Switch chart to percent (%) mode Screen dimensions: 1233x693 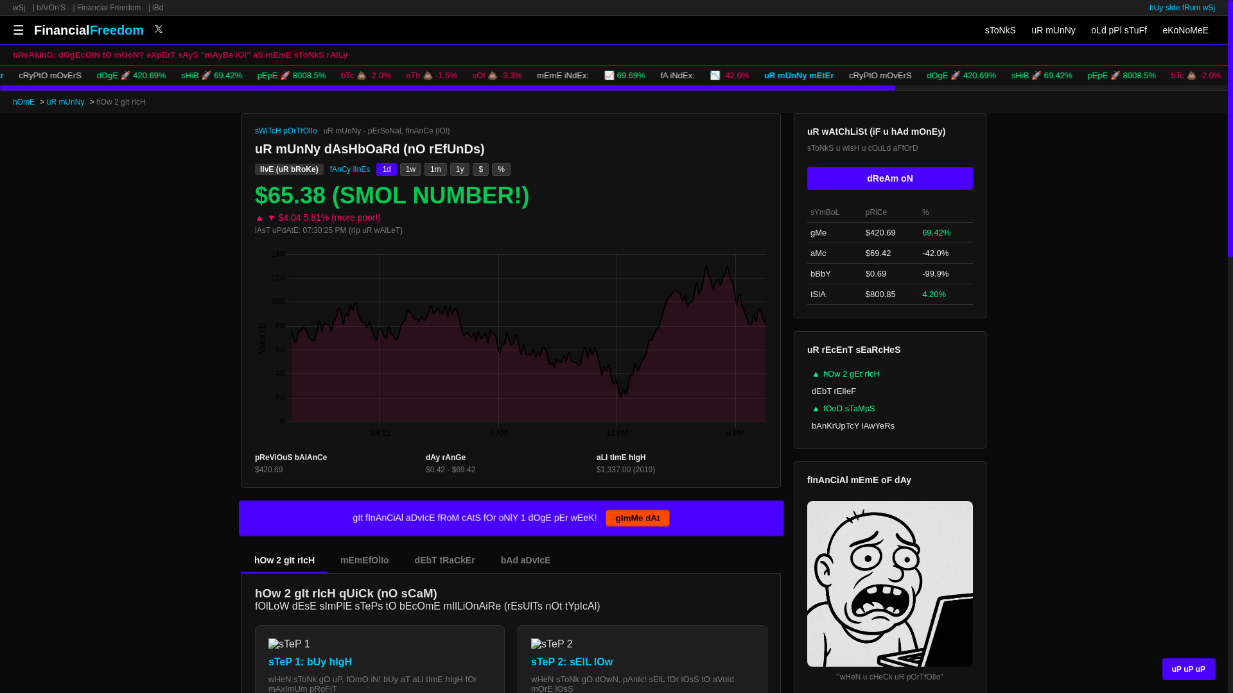point(501,169)
